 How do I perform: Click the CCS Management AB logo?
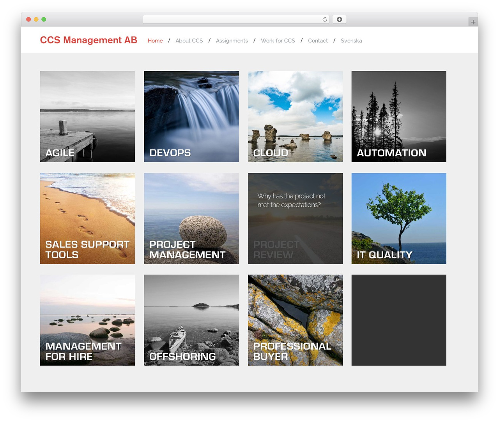pos(88,40)
